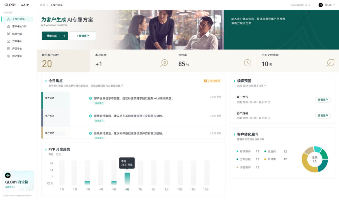Click the +新建客户 button
This screenshot has width=339, height=202.
83,36
